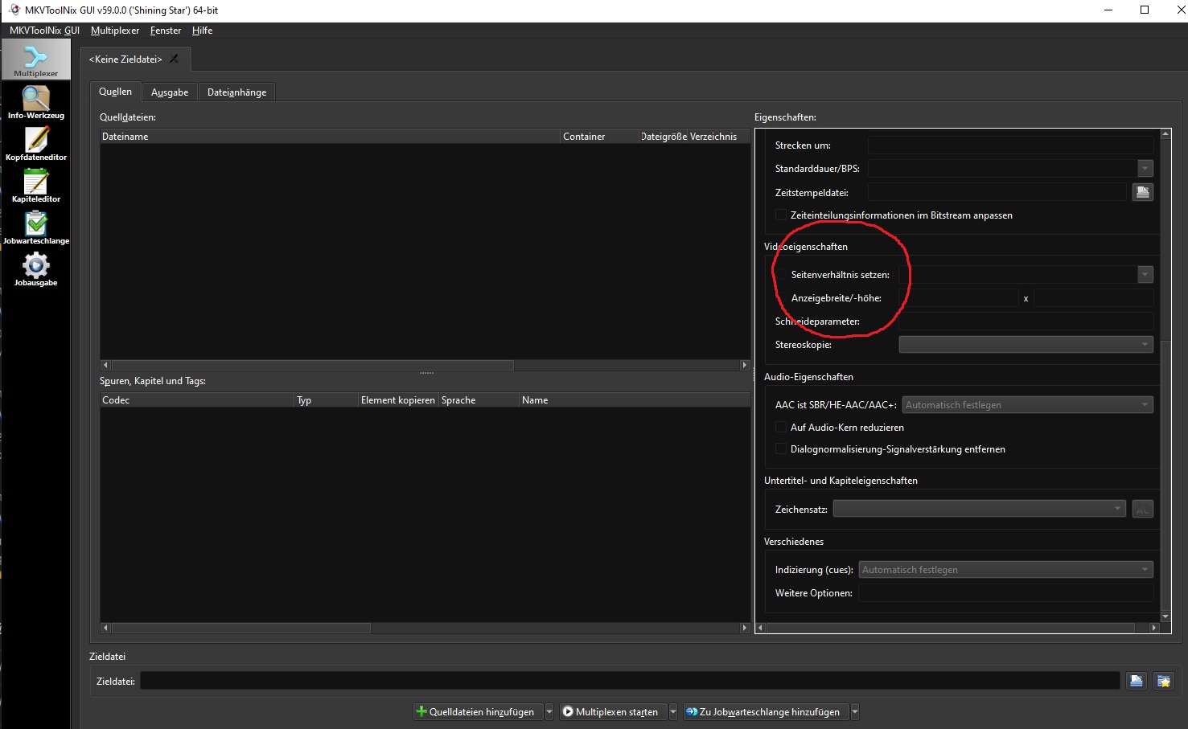Click Anzeigebreite width input field
Screen dimensions: 1188x729
[x=959, y=298]
